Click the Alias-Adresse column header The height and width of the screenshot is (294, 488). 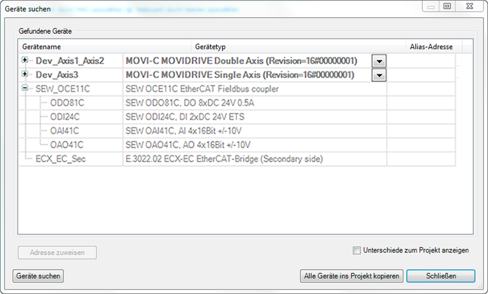(431, 47)
